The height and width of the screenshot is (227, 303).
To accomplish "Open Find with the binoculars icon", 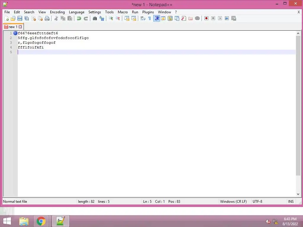I will click(x=95, y=18).
